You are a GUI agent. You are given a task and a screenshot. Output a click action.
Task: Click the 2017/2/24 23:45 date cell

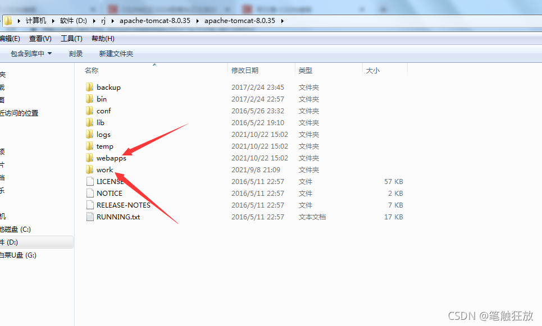tap(257, 88)
